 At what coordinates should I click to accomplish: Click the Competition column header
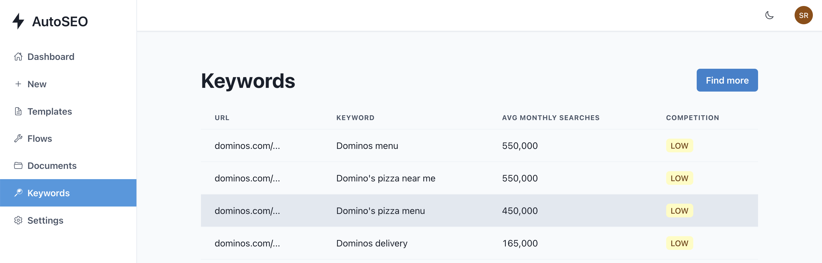point(692,118)
